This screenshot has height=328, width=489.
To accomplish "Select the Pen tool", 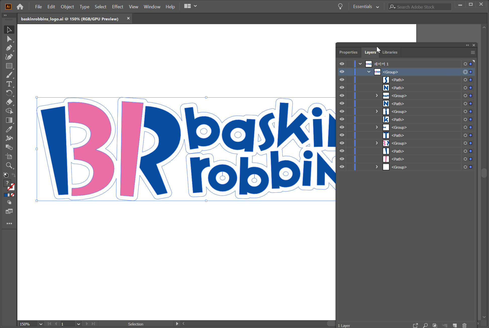I will (9, 48).
